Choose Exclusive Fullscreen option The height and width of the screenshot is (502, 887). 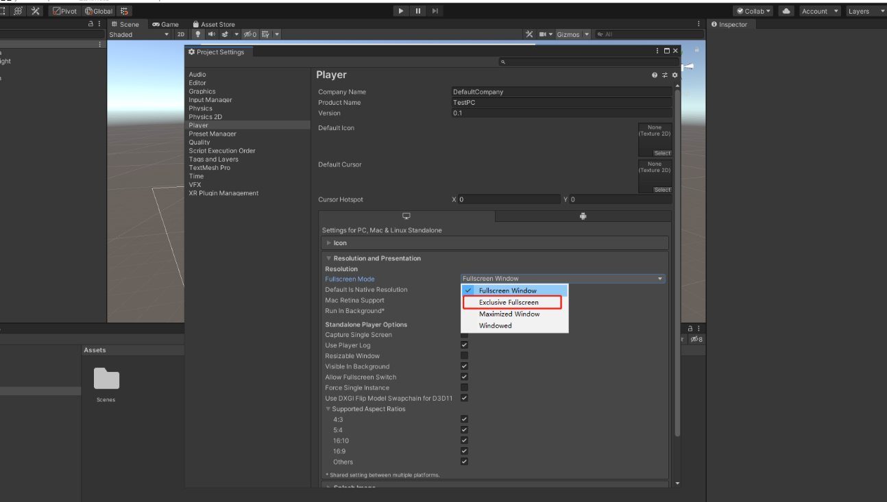[x=513, y=302]
